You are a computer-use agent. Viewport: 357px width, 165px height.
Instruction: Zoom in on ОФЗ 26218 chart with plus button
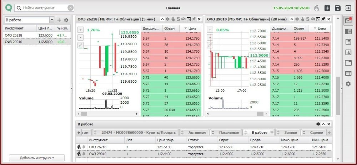coord(80,30)
